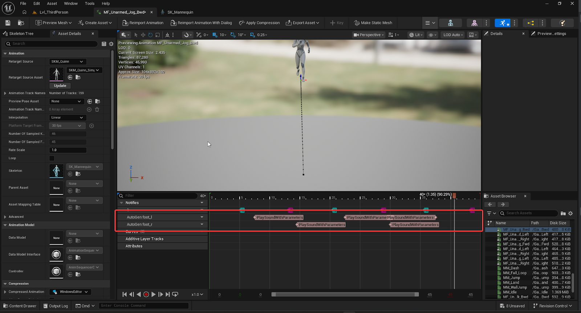Save the current animation asset
This screenshot has height=313, width=581.
point(8,23)
